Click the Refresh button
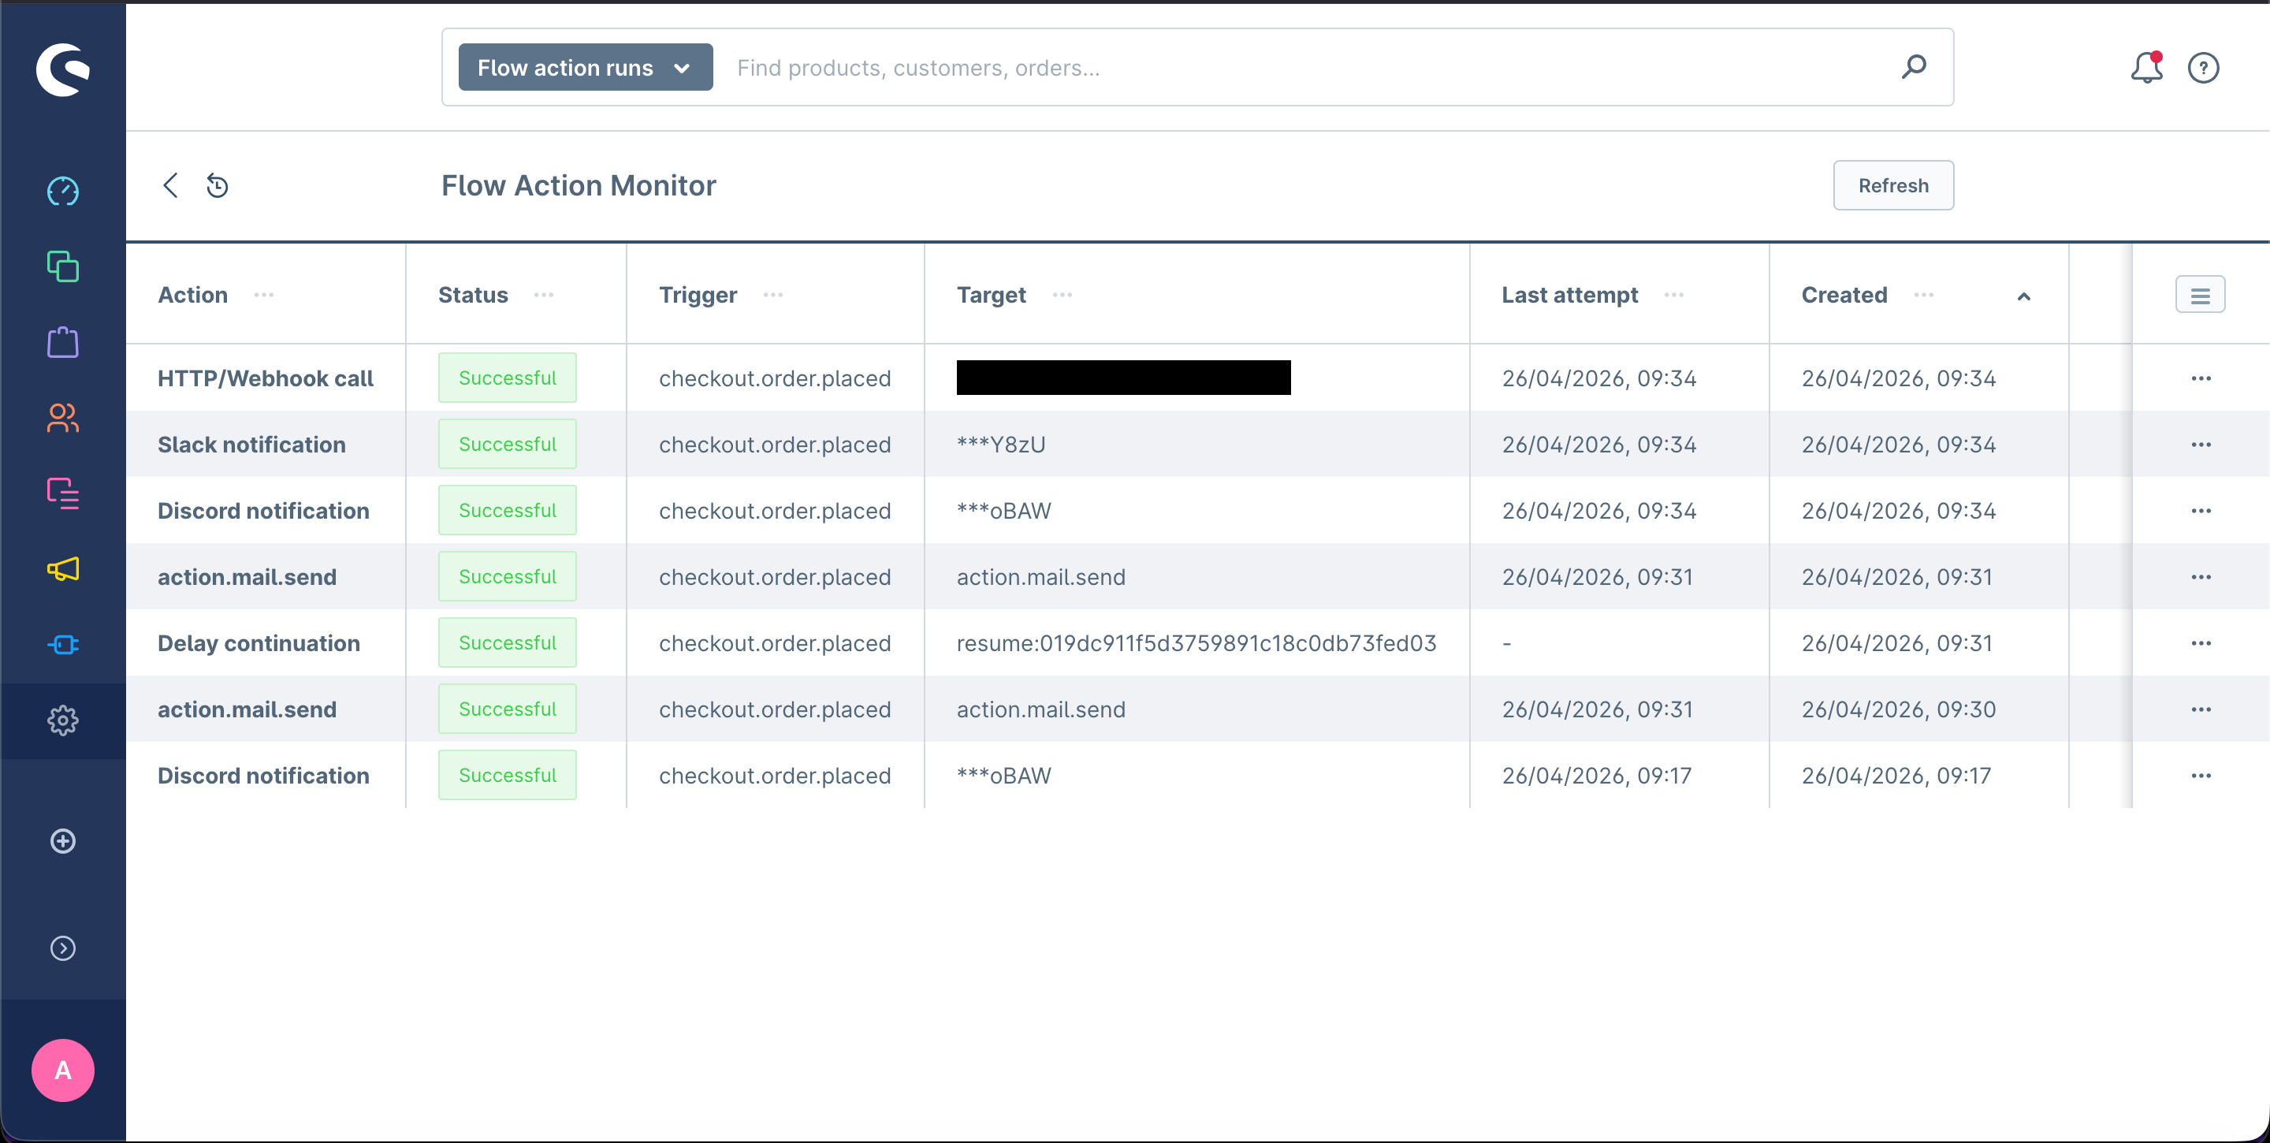This screenshot has height=1143, width=2270. pyautogui.click(x=1892, y=186)
